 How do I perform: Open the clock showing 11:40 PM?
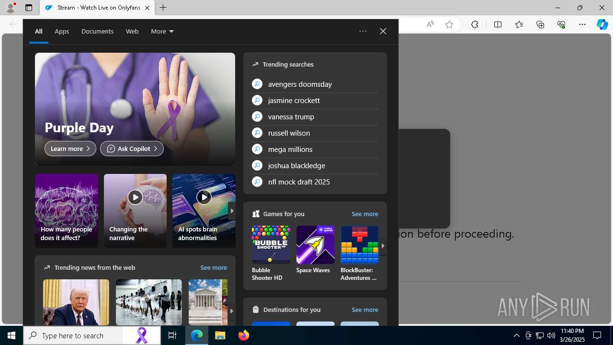click(x=572, y=335)
